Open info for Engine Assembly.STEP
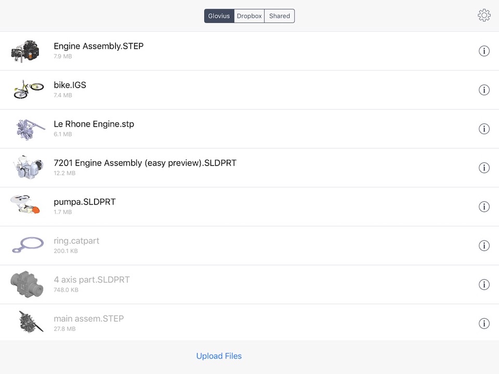499x374 pixels. tap(484, 51)
